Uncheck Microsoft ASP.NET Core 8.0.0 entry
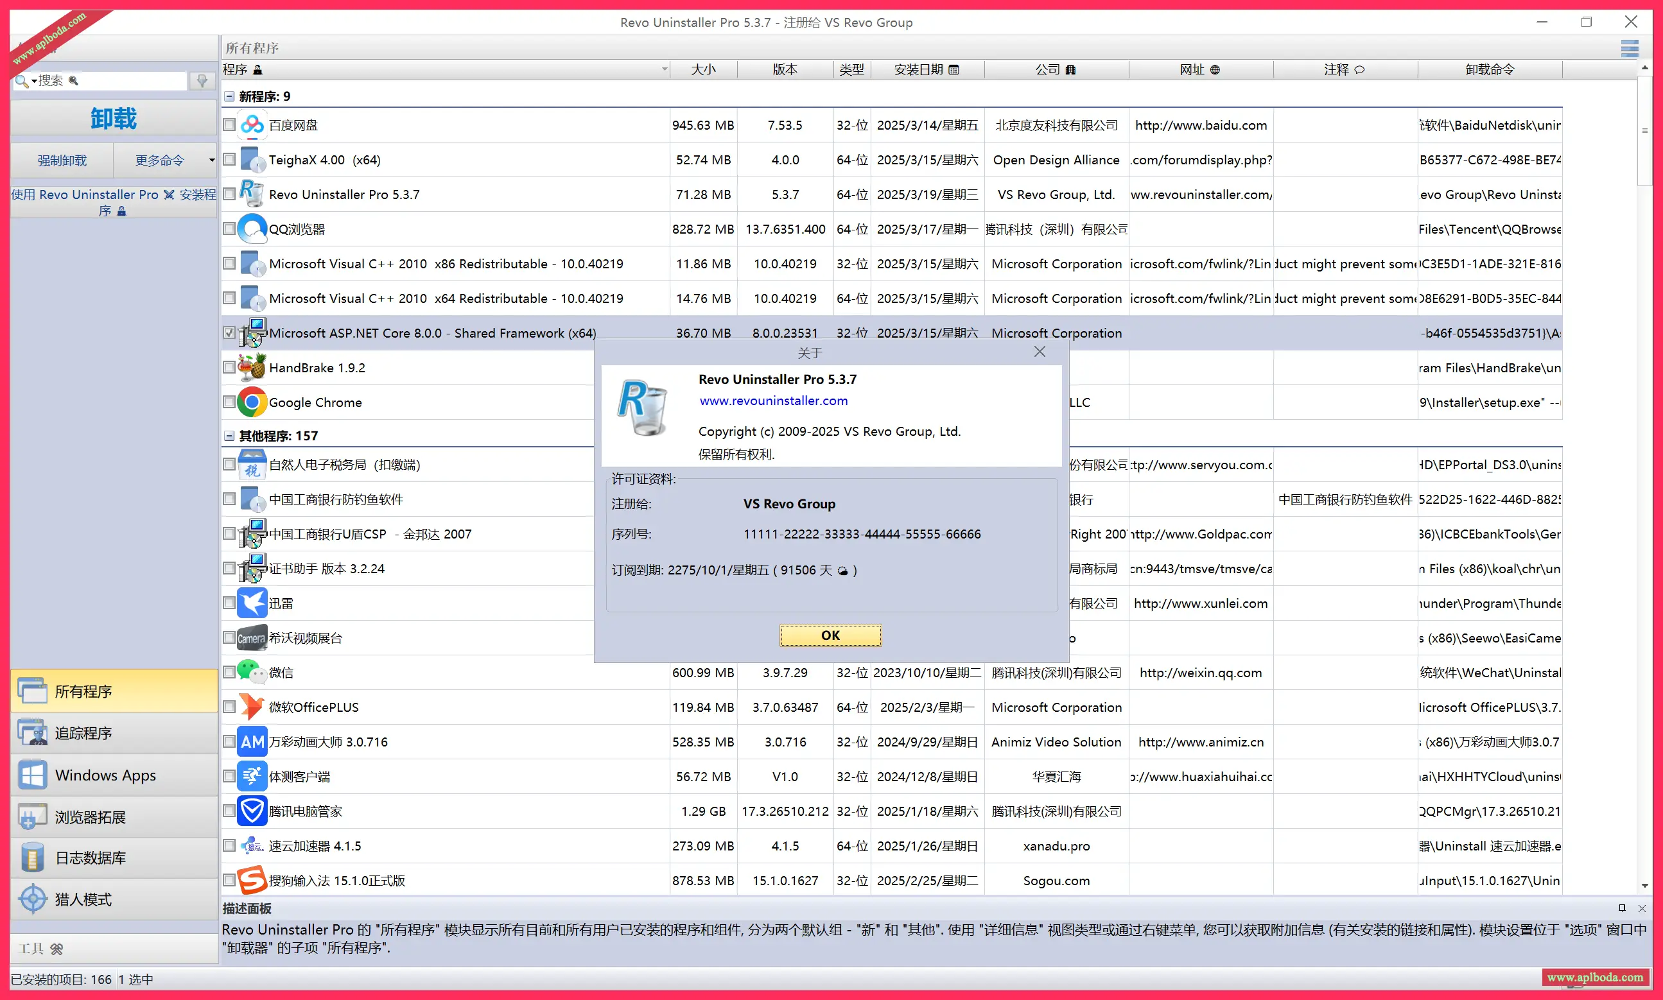Viewport: 1663px width, 1000px height. [229, 332]
